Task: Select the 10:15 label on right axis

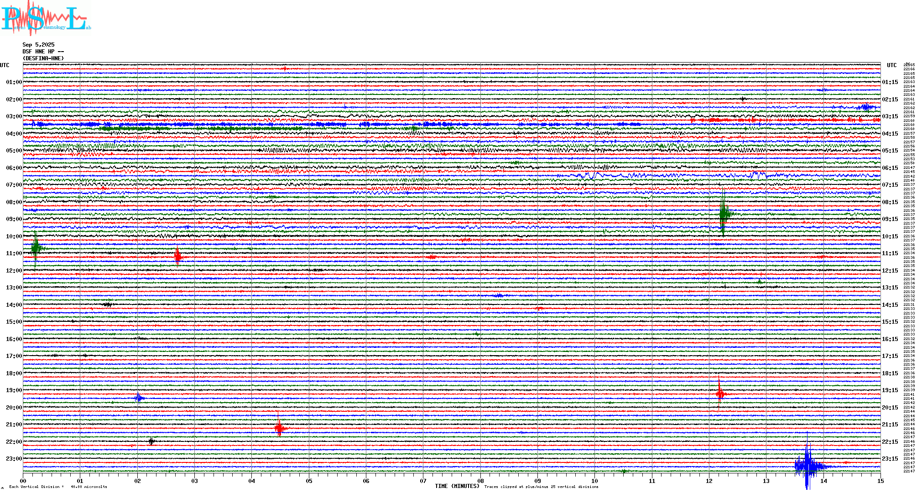Action: (x=890, y=236)
